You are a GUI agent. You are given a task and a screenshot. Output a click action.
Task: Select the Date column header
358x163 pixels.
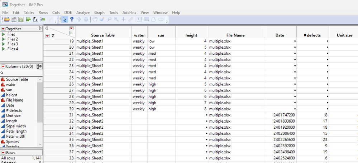tap(280, 35)
